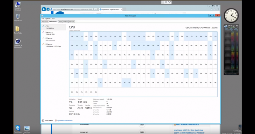Click the CPU circle icon in sidebar

point(43,26)
